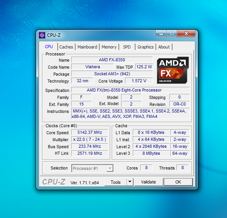227x218 pixels.
Task: Click the Core Voltage value 1.572 V
Action: [x=139, y=81]
